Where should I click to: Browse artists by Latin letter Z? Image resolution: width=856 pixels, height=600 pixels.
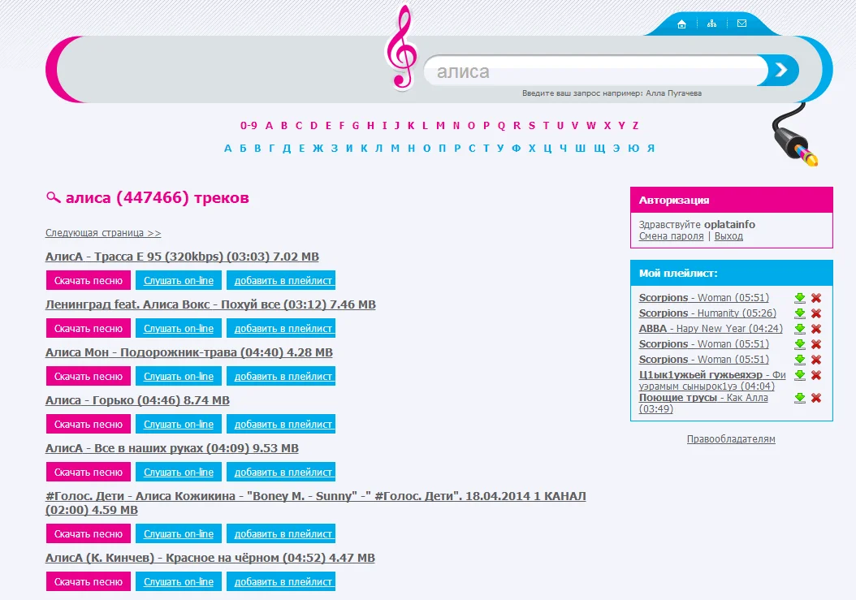(635, 126)
